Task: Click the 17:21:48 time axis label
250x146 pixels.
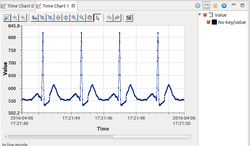Action: pyautogui.click(x=136, y=118)
